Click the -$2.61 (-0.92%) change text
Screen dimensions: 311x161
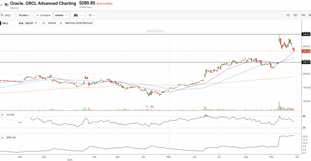click(104, 4)
